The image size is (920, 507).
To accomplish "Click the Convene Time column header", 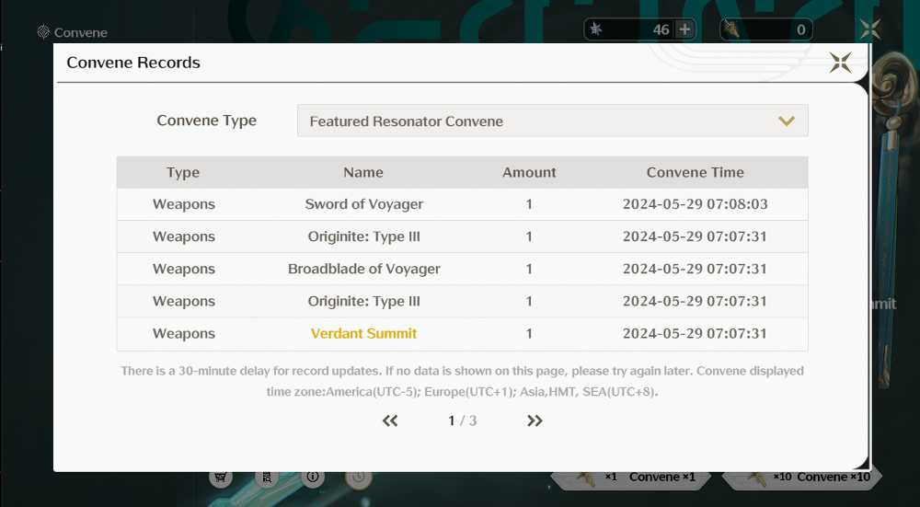I will (696, 172).
